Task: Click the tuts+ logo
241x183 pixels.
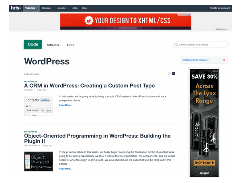Action: (x=15, y=8)
